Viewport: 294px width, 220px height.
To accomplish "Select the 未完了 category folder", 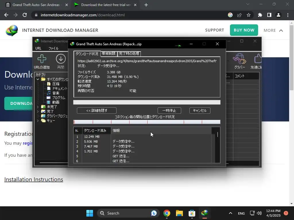I will point(52,107).
